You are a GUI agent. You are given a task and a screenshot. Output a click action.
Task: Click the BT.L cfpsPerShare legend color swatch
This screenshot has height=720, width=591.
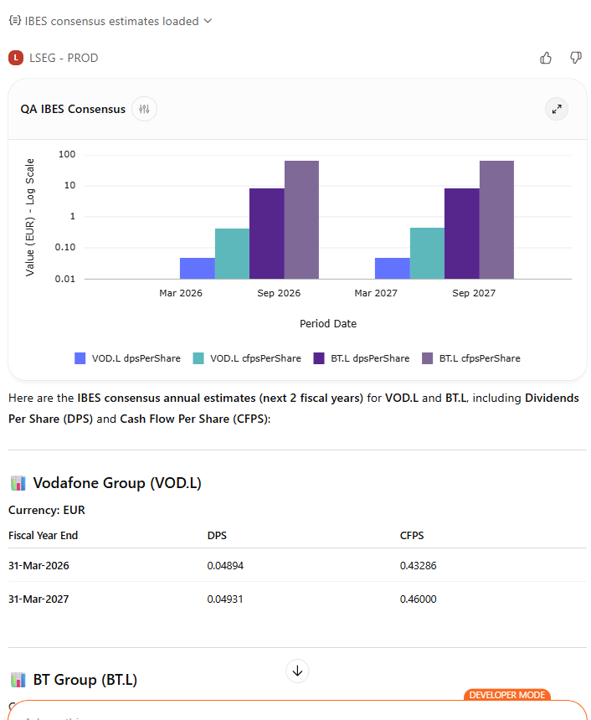tap(428, 358)
